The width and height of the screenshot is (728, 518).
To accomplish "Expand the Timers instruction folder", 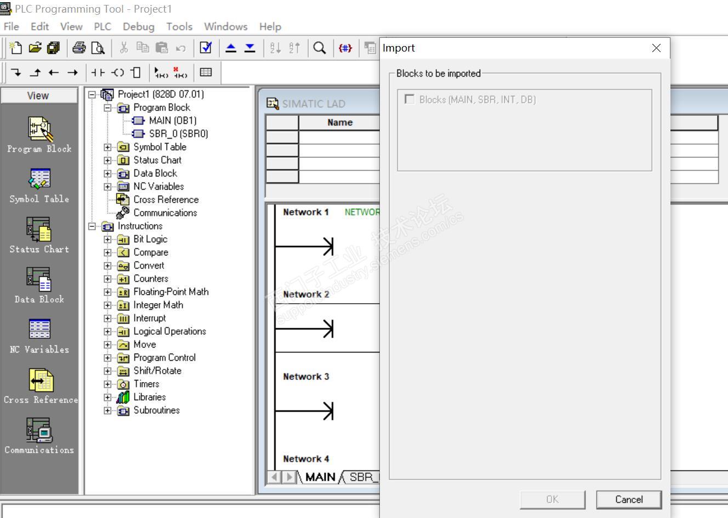I will point(108,384).
